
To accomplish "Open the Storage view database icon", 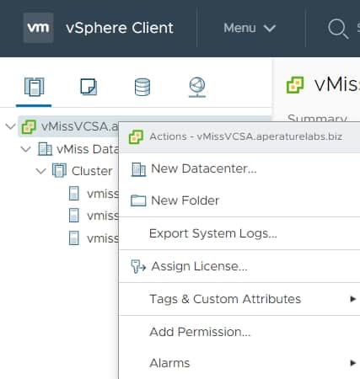I will point(142,87).
